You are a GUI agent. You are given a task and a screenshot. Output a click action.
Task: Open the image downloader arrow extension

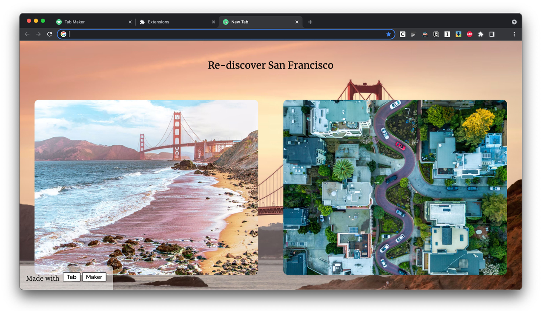click(x=458, y=34)
